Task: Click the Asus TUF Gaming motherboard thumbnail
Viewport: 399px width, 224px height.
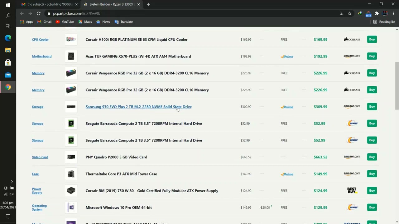Action: pyautogui.click(x=71, y=56)
